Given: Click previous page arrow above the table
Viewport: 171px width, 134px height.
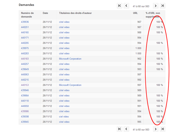Looking at the screenshot, I should pos(126,6).
